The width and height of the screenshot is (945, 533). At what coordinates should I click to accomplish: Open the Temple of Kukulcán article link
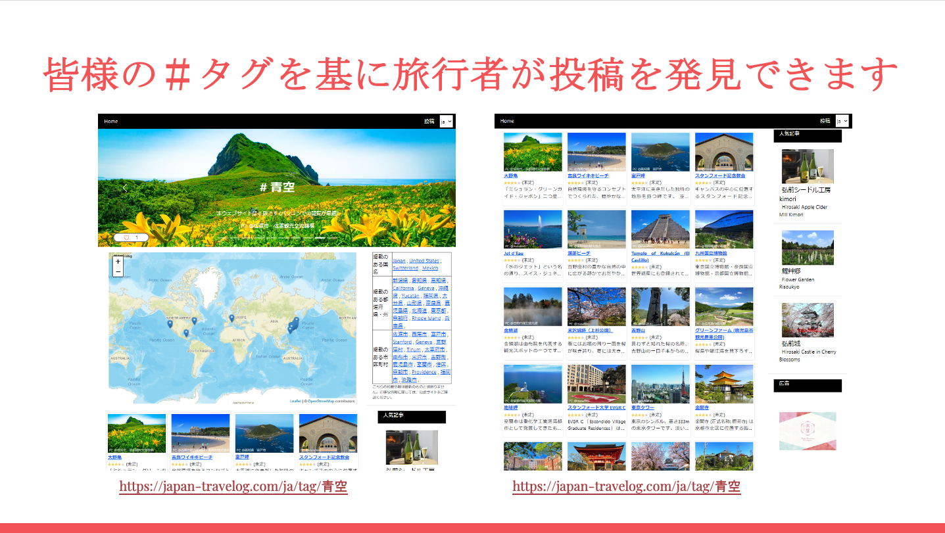[x=660, y=256]
